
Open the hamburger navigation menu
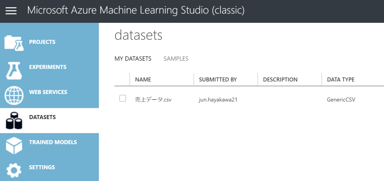tap(11, 11)
